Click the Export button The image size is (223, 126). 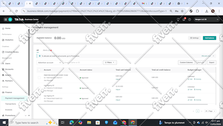(x=212, y=63)
